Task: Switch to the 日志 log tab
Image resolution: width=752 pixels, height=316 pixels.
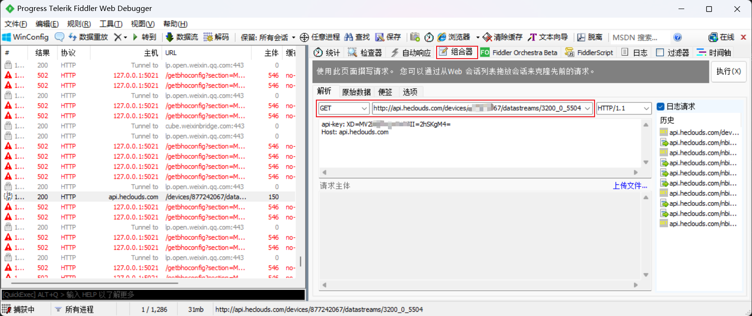Action: pyautogui.click(x=635, y=52)
